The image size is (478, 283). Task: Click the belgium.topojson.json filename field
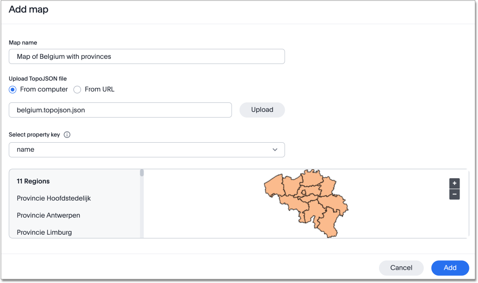pyautogui.click(x=120, y=110)
